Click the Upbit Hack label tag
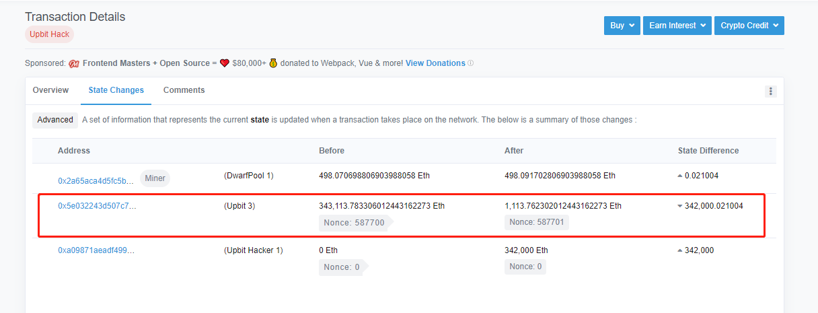The image size is (818, 313). pyautogui.click(x=50, y=34)
